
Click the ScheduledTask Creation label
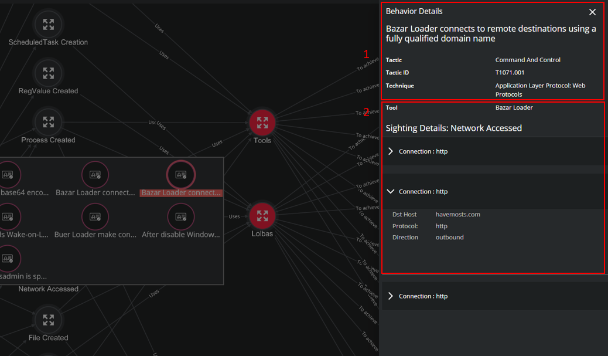pyautogui.click(x=48, y=42)
